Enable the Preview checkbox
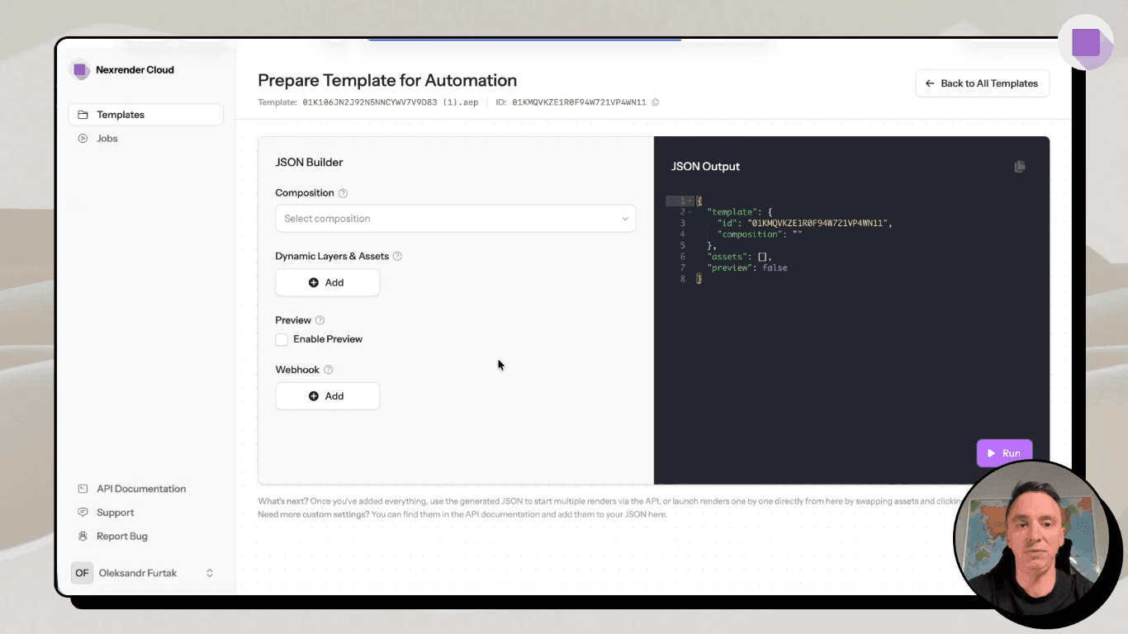Viewport: 1128px width, 634px height. pos(282,339)
